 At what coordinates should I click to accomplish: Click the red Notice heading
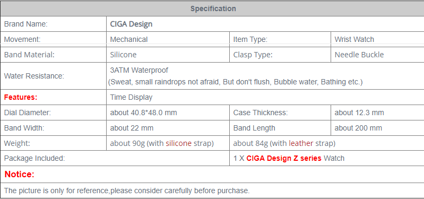[20, 175]
